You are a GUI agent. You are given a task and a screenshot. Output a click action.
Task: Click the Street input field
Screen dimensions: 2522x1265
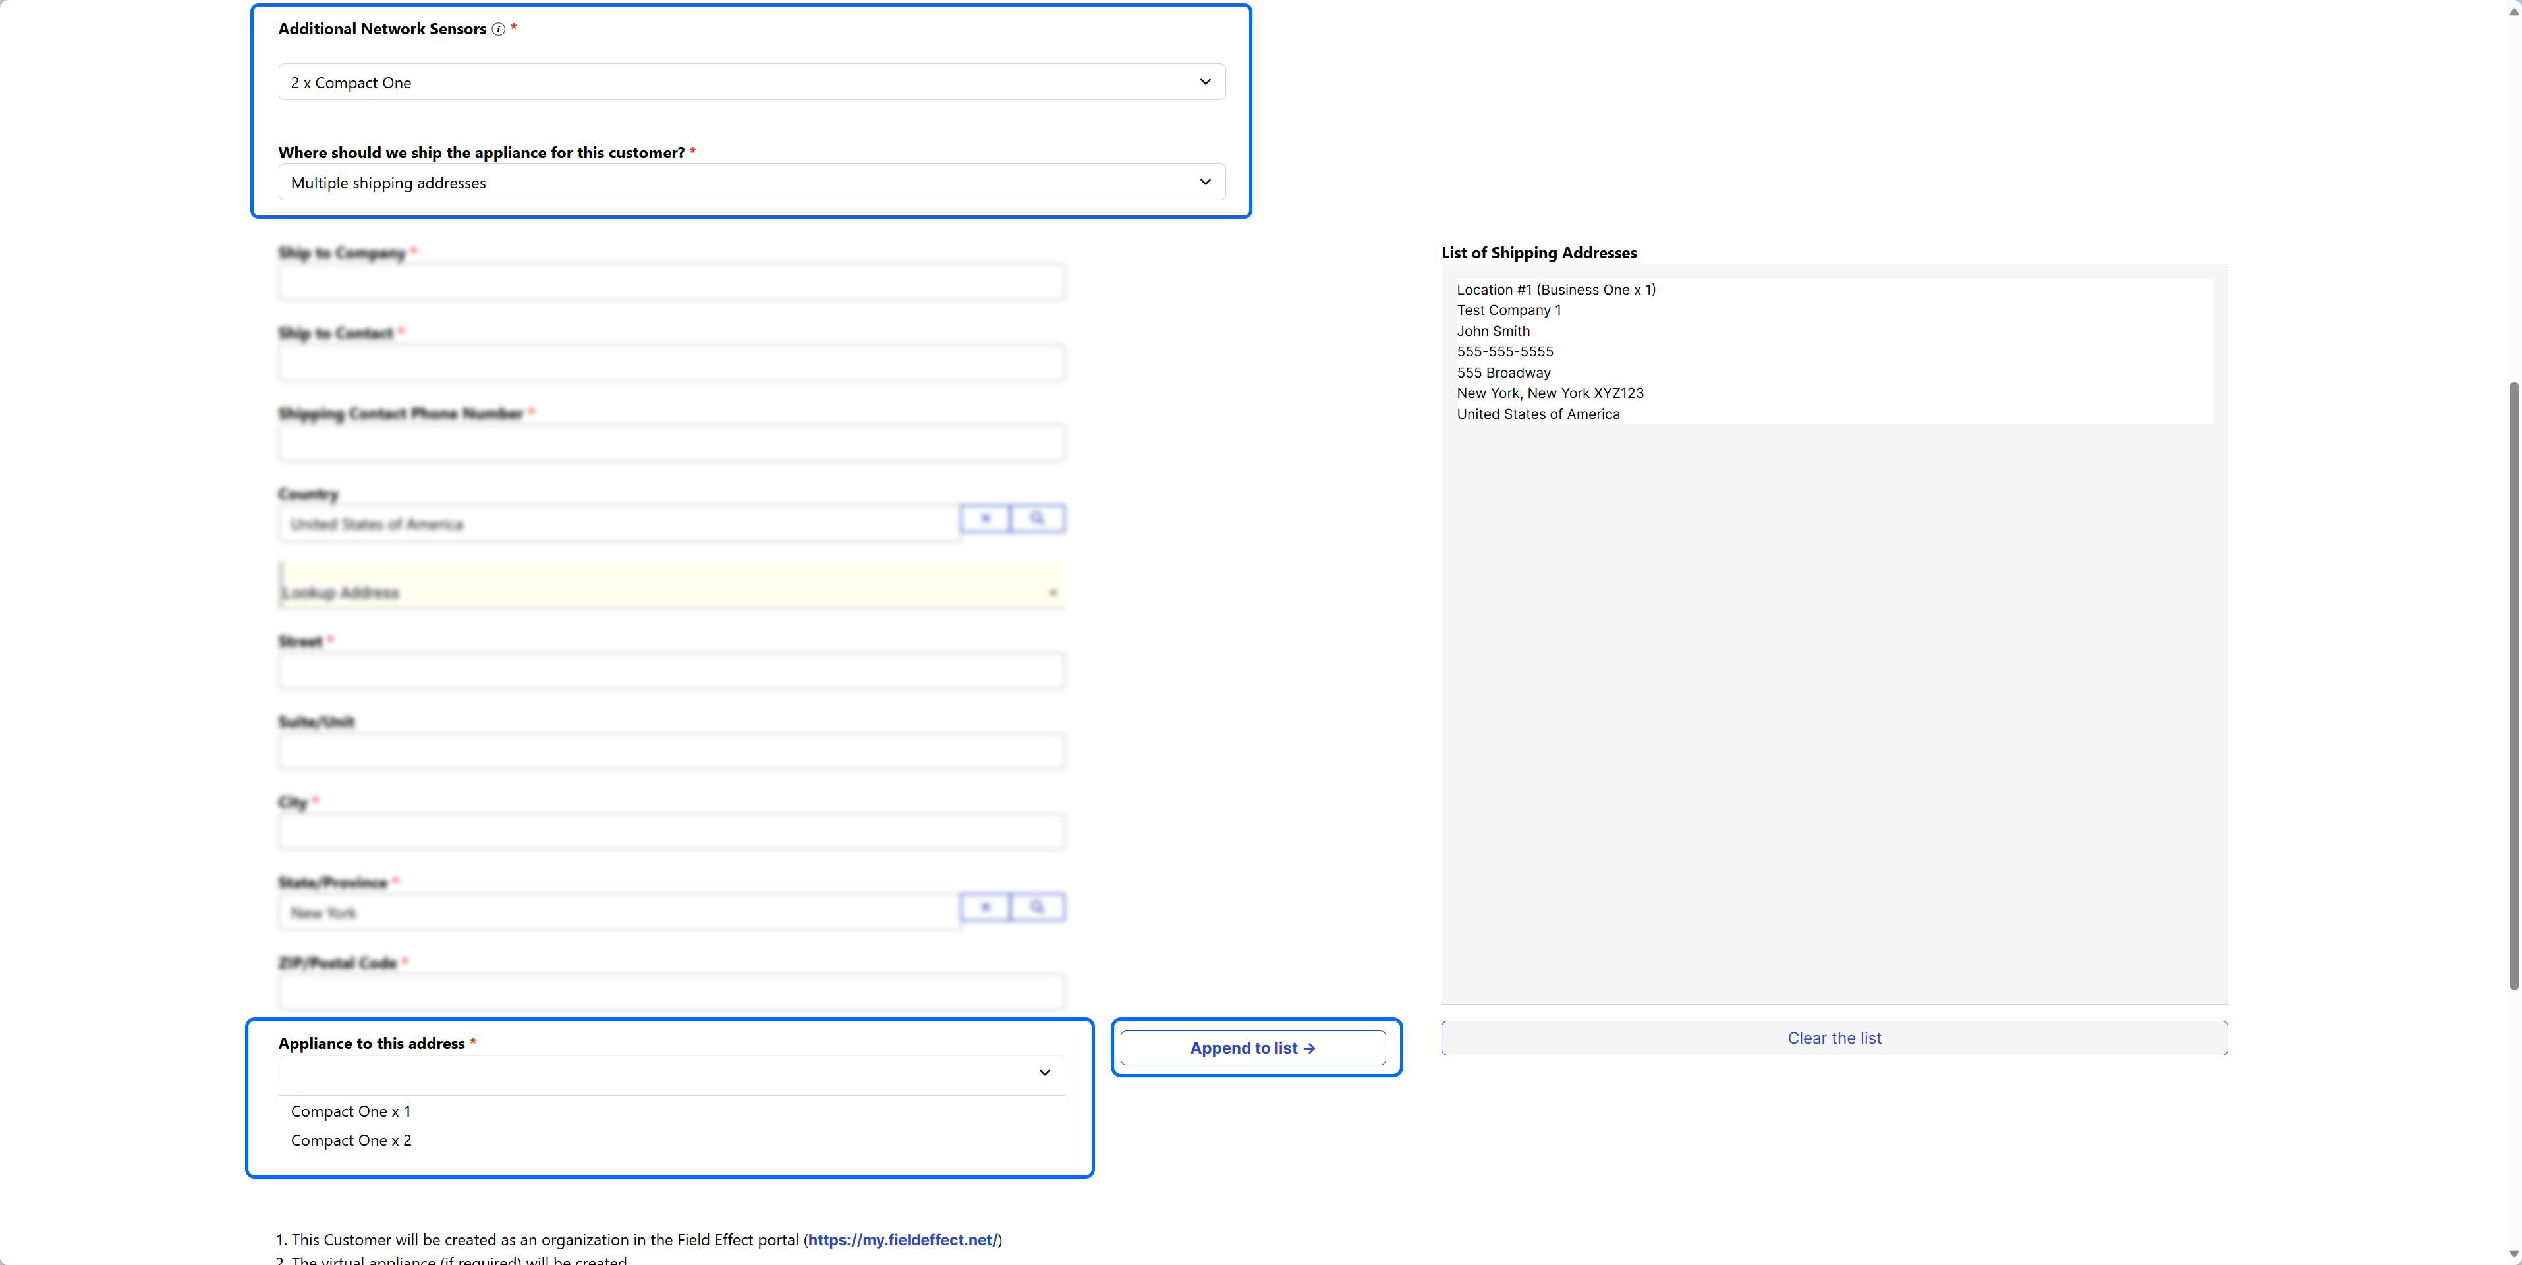pos(671,671)
